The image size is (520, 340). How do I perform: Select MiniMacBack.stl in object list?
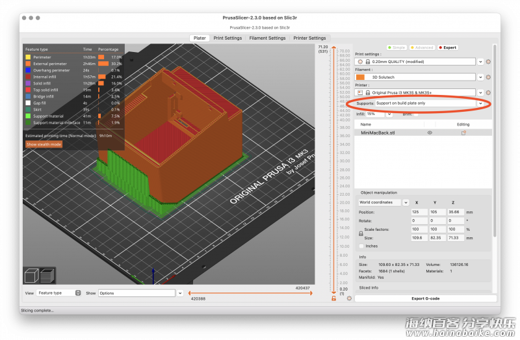[x=423, y=133]
